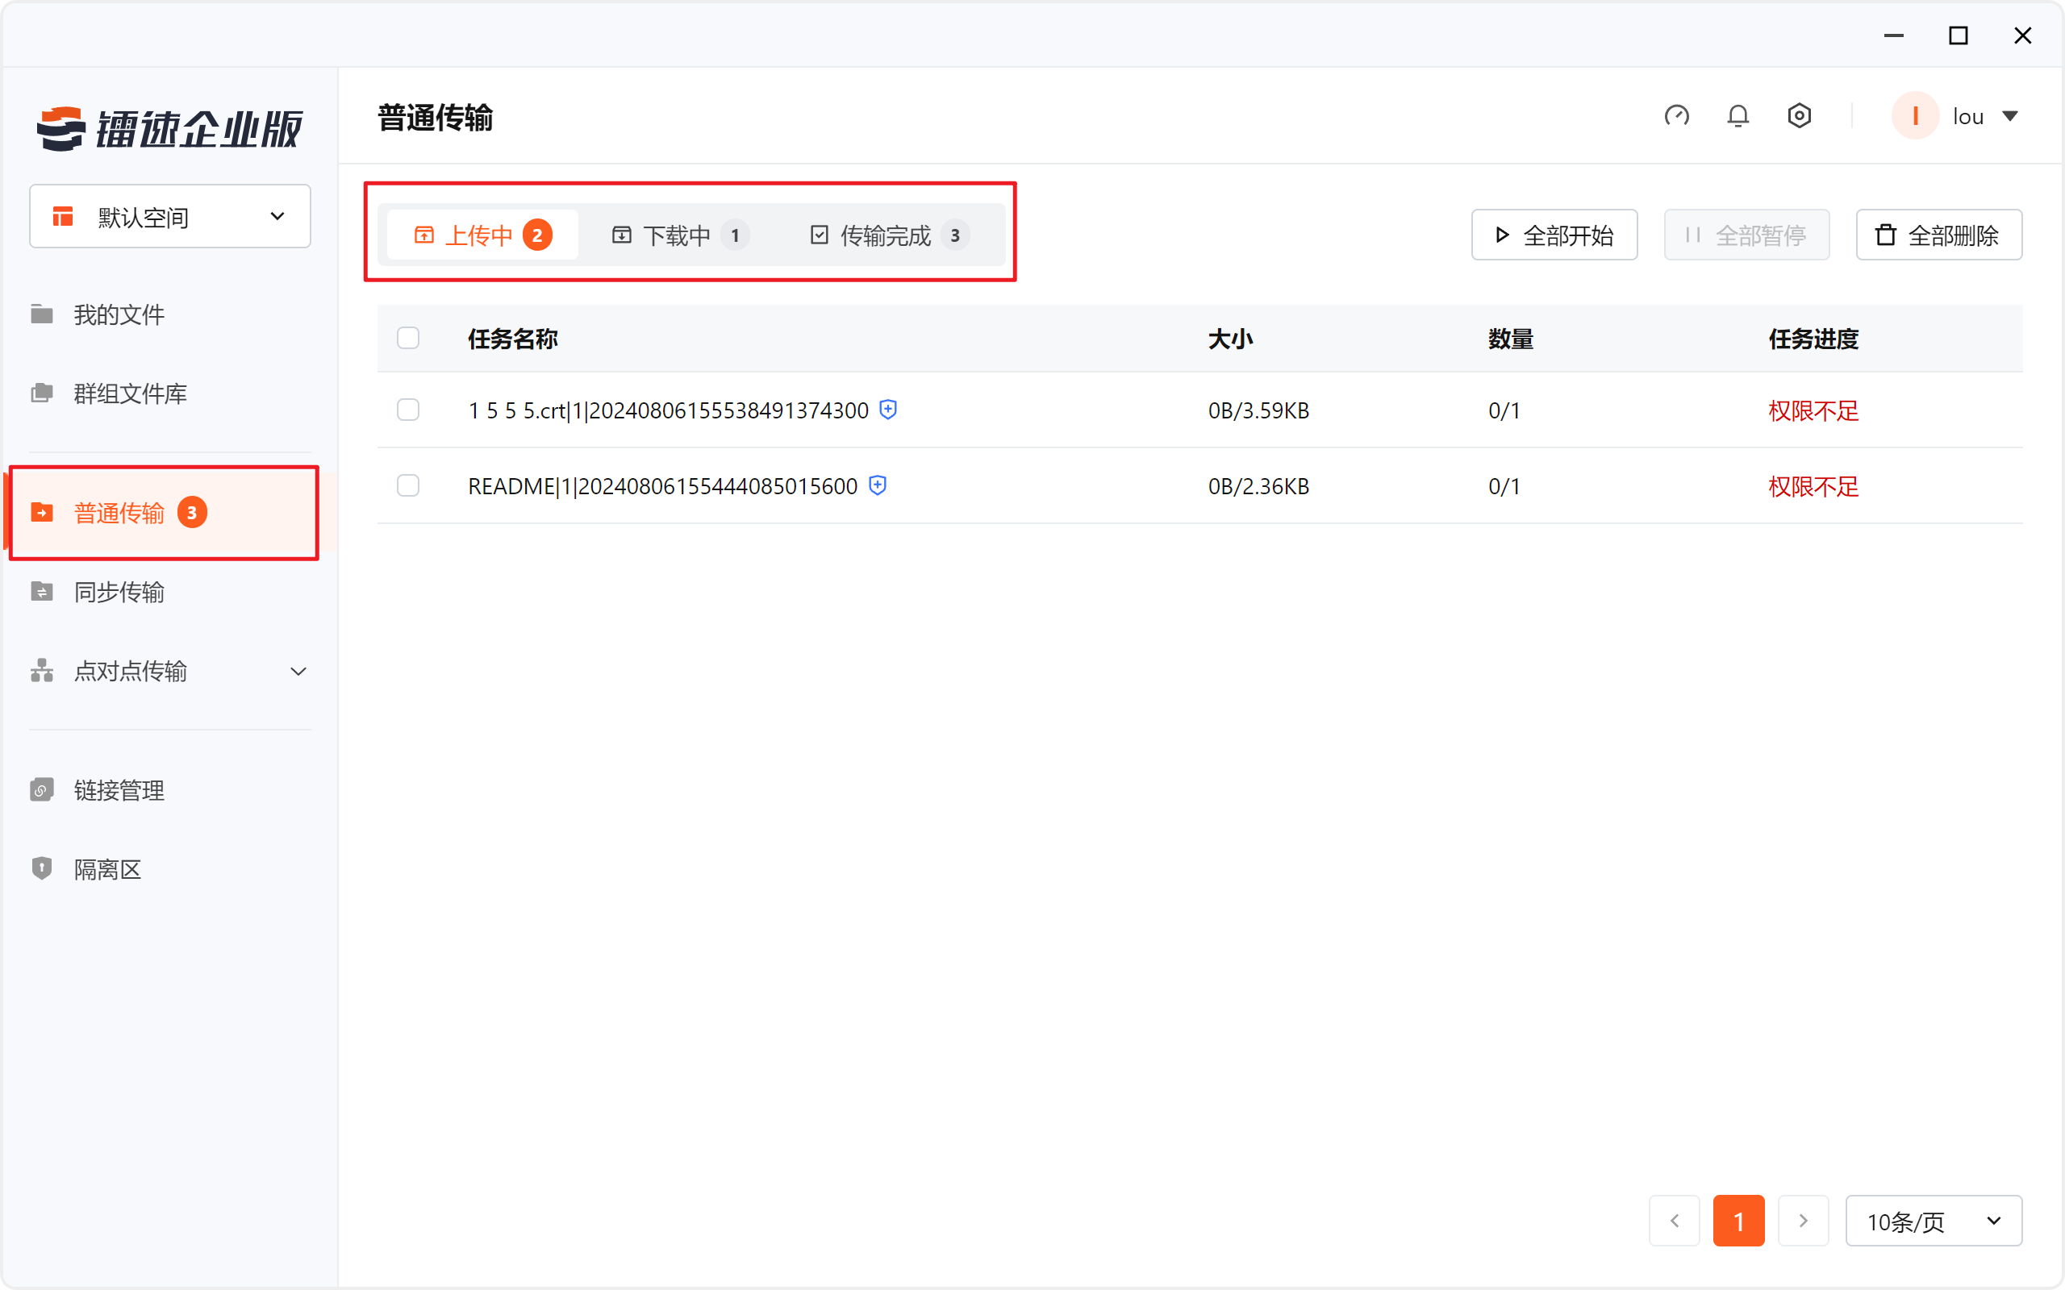Open settings hexagon icon in header

tap(1799, 116)
